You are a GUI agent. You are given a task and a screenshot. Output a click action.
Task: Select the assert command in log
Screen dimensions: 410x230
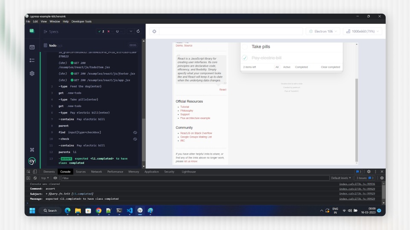pos(94,161)
